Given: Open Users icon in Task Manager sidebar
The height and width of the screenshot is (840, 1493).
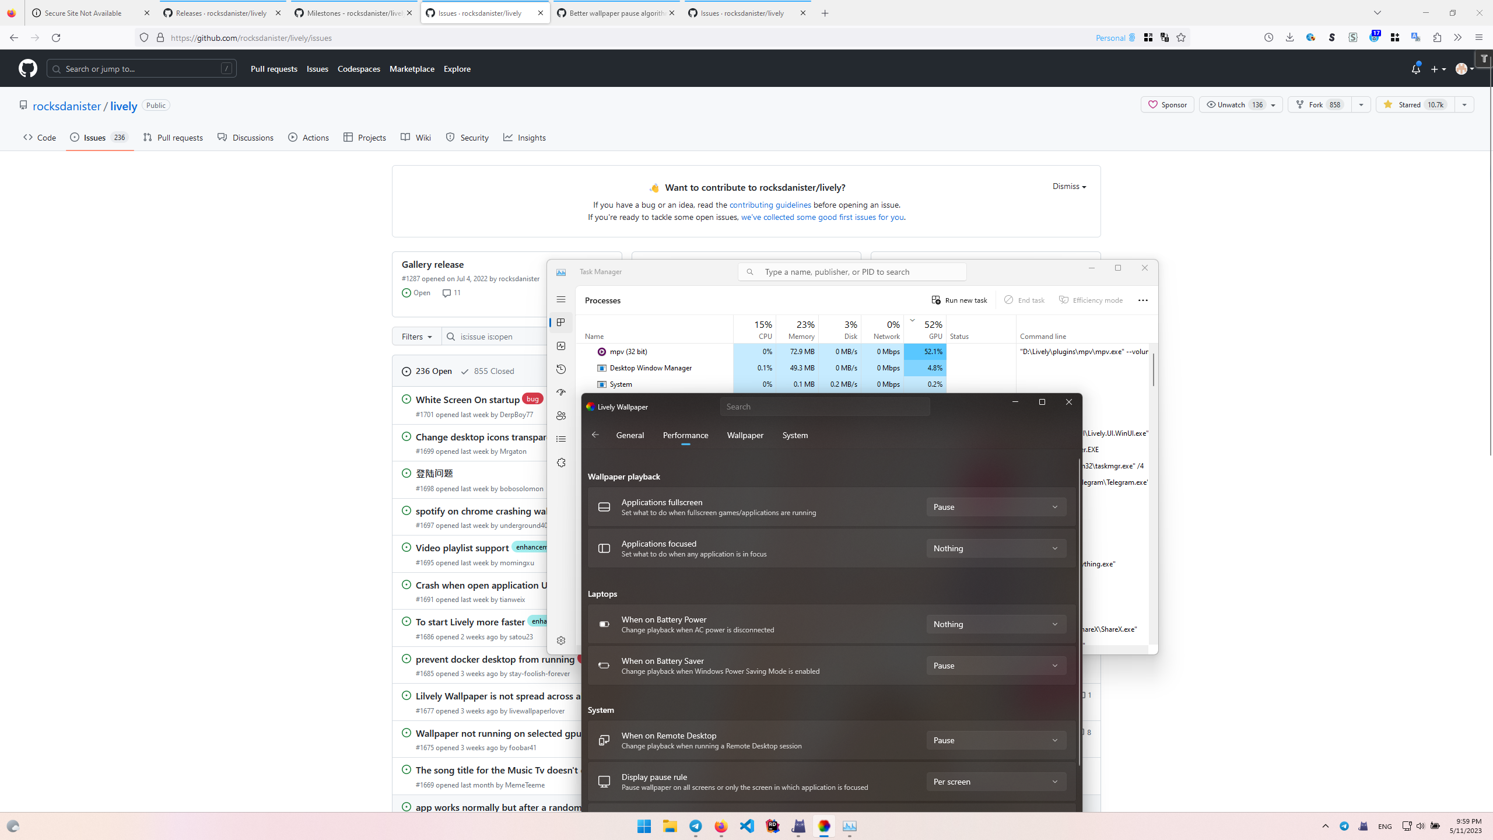Looking at the screenshot, I should pyautogui.click(x=561, y=416).
